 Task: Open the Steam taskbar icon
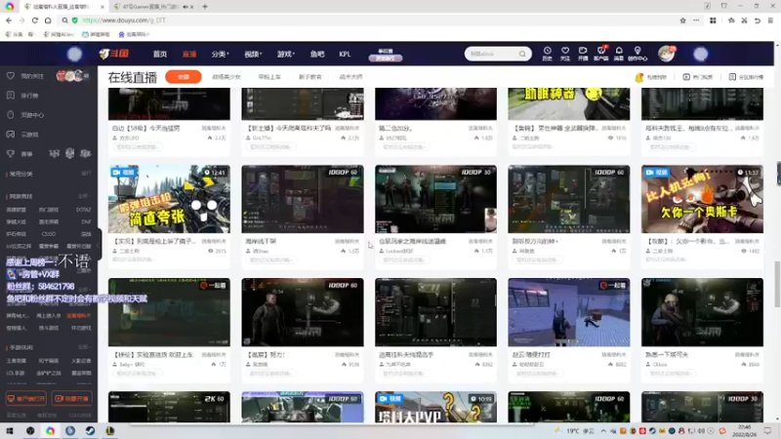tap(90, 431)
